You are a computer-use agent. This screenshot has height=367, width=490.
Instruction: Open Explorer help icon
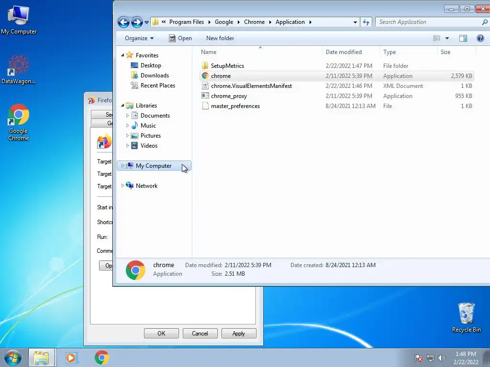click(x=480, y=38)
